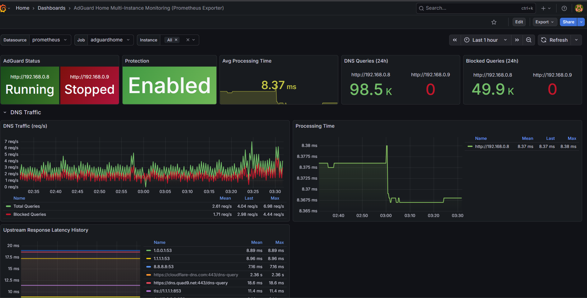Sort Upstream Latency legend by Mean

pyautogui.click(x=257, y=242)
